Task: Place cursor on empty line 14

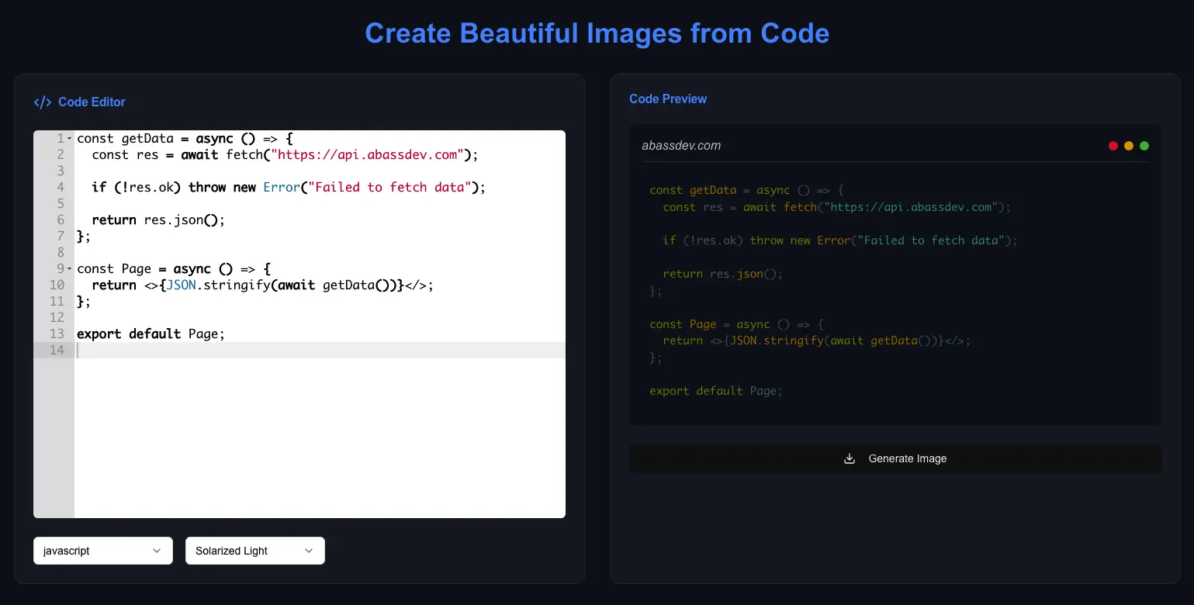Action: (x=320, y=351)
